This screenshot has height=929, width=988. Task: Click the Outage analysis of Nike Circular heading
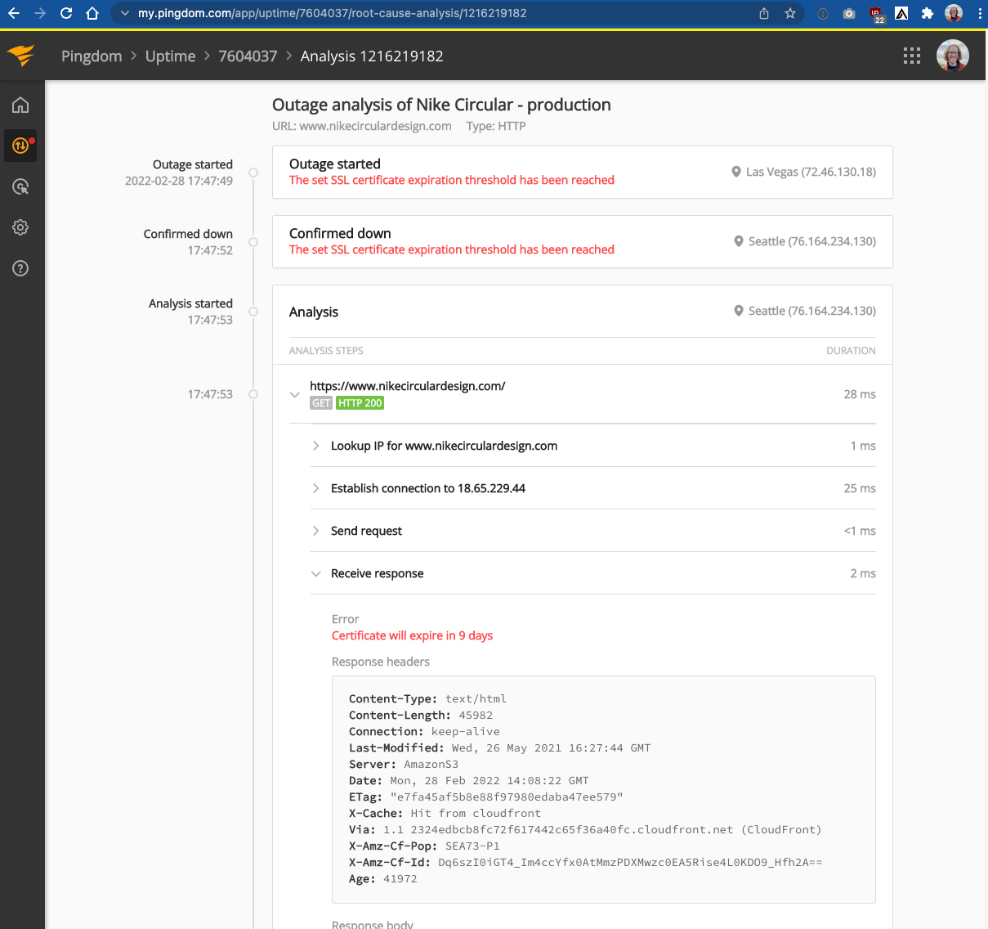pos(441,105)
